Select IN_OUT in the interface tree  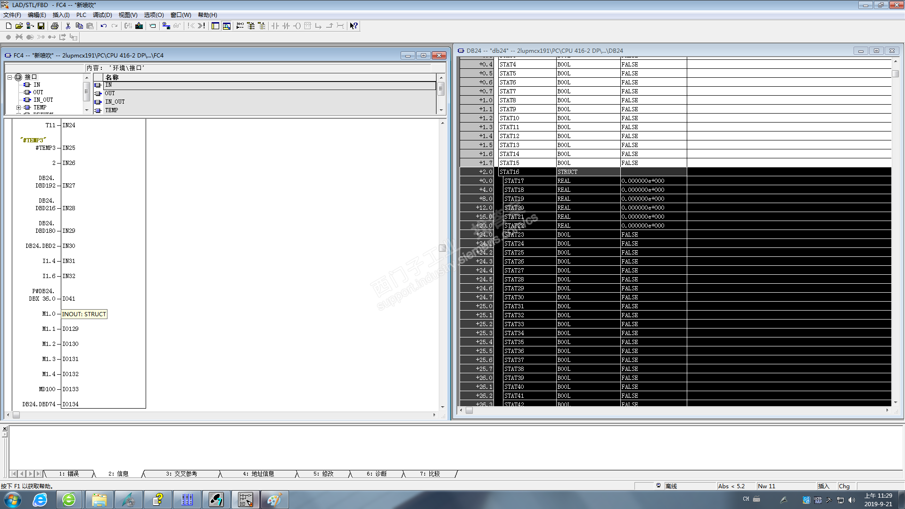(43, 100)
